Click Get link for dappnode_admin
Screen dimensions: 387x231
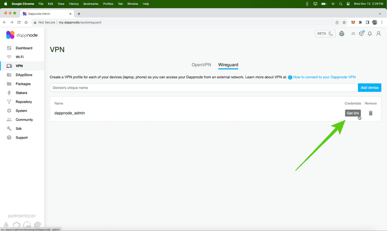point(353,113)
